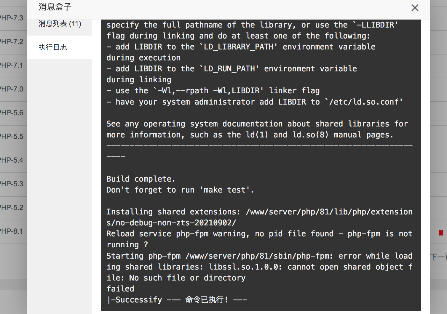Click the LD_LIBRARY_PATH line in the log
The height and width of the screenshot is (314, 447).
pos(241,47)
